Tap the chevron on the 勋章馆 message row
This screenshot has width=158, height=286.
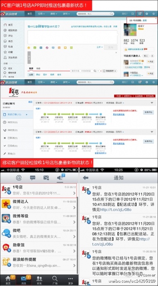point(74,251)
